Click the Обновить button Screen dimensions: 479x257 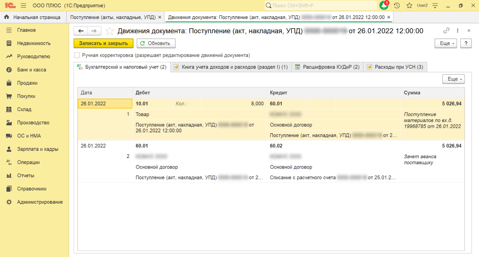click(156, 43)
